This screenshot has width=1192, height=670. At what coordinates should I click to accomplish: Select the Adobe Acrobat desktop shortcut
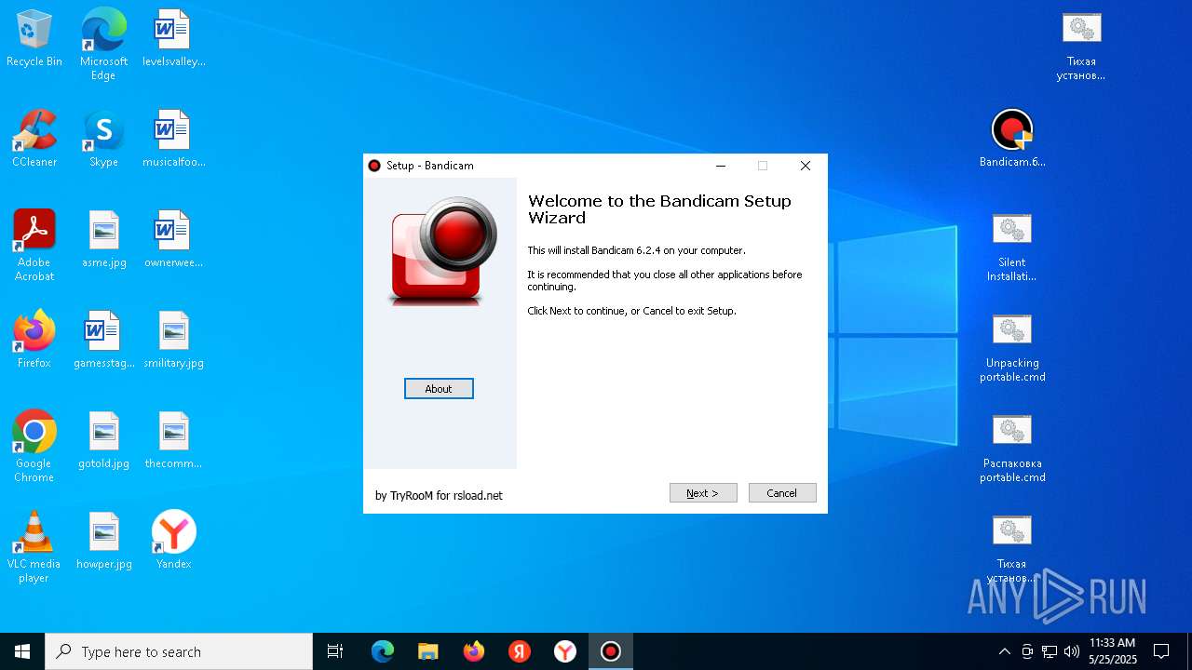(34, 246)
